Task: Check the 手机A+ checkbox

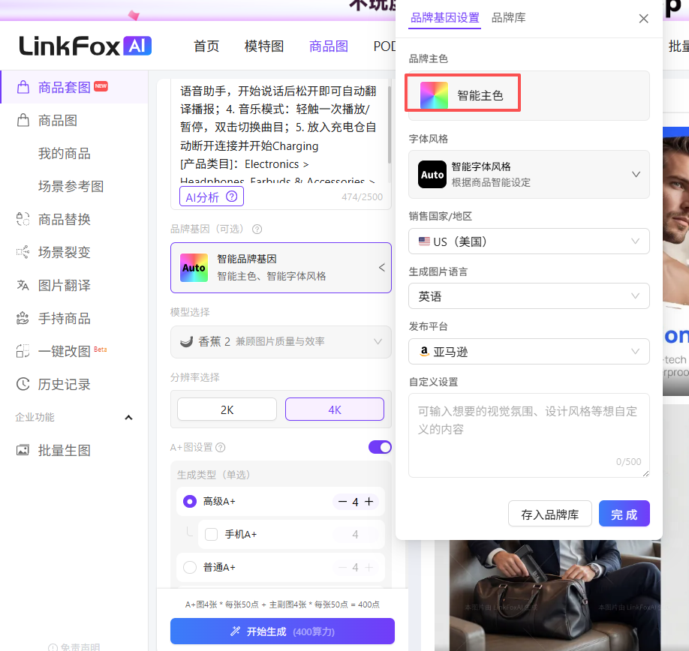Action: [x=212, y=535]
